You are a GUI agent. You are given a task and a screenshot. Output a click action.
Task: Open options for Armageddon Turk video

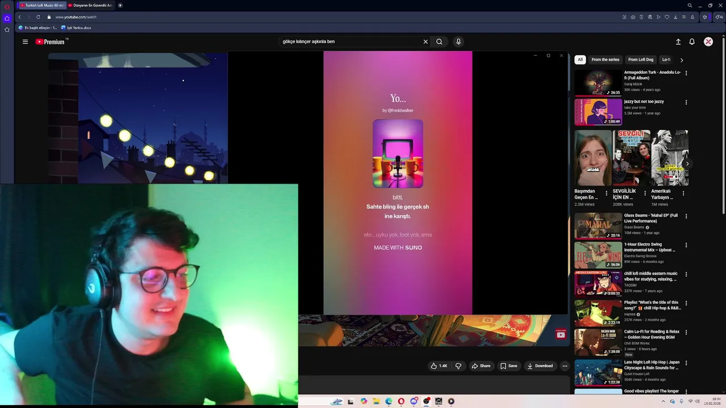pos(686,73)
